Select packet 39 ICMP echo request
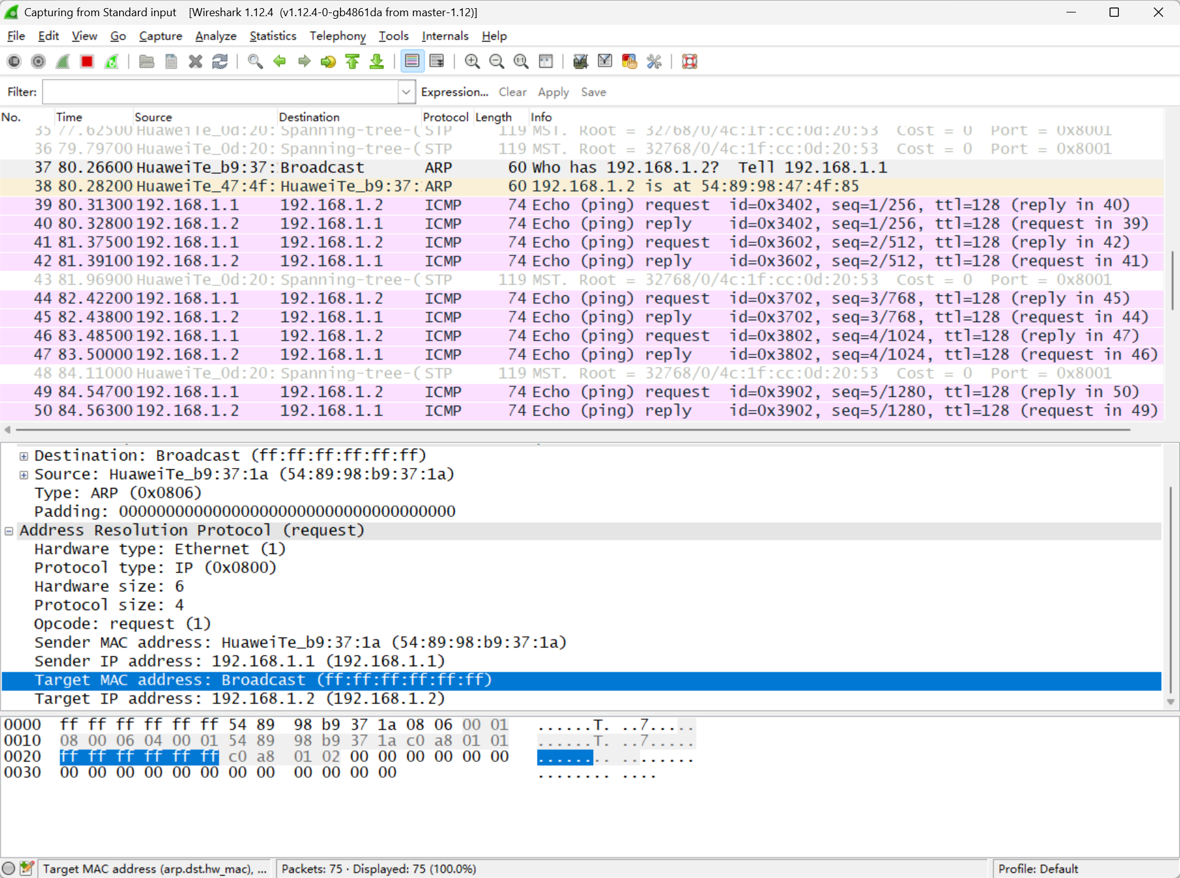Screen dimensions: 1180x878 pyautogui.click(x=582, y=205)
